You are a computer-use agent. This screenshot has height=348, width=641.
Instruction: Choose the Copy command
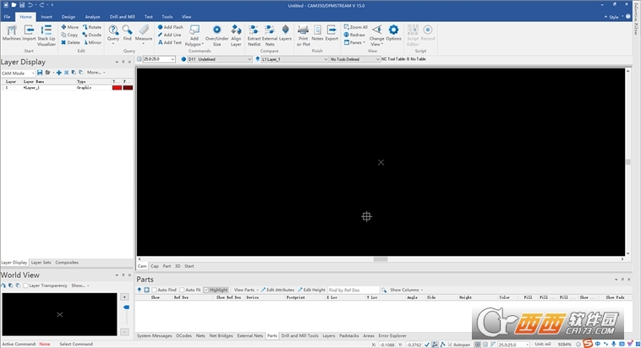click(69, 35)
